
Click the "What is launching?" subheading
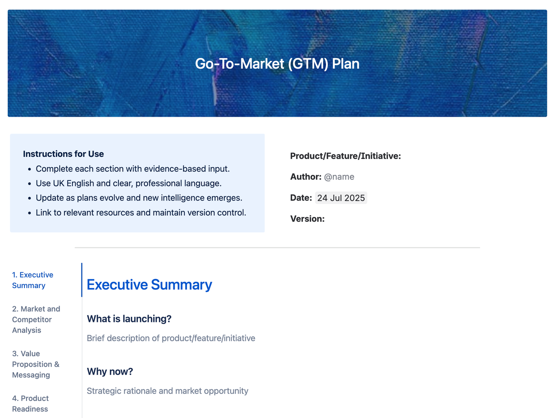[129, 319]
